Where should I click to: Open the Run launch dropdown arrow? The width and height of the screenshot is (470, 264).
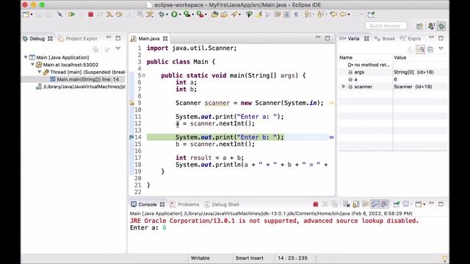coord(179,15)
